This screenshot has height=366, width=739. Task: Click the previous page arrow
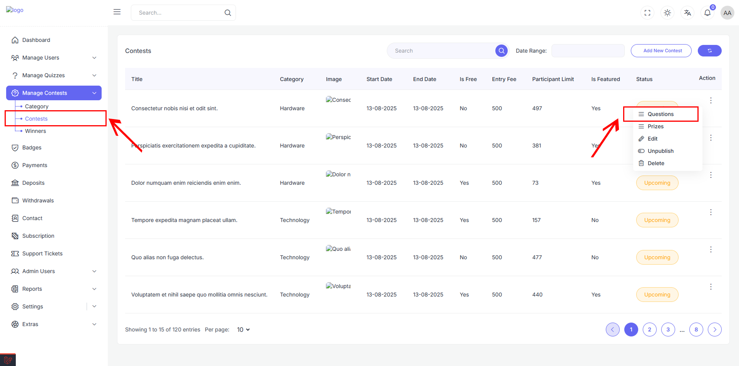click(613, 330)
